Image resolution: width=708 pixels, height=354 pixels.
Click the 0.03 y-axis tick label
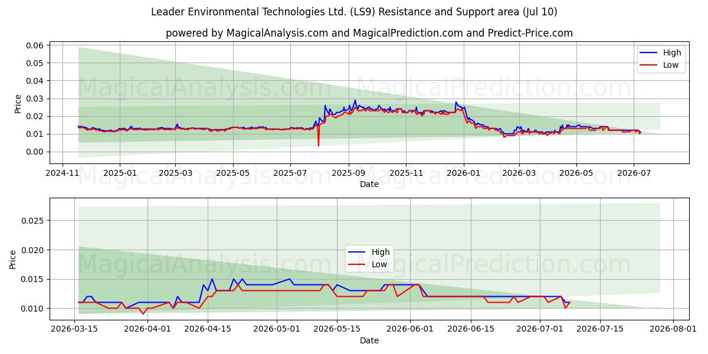pos(35,99)
